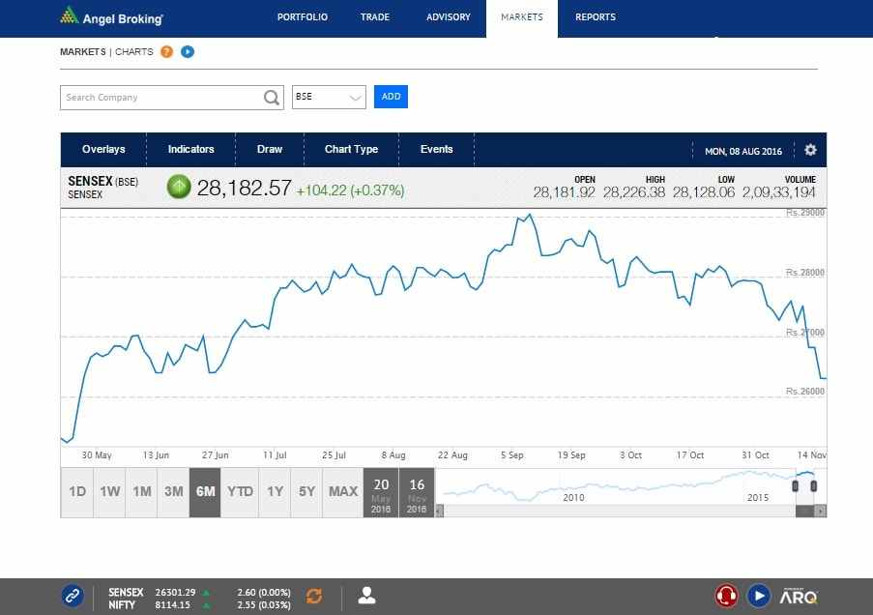Click the red headset support icon
Screen dimensions: 873x615
click(726, 596)
